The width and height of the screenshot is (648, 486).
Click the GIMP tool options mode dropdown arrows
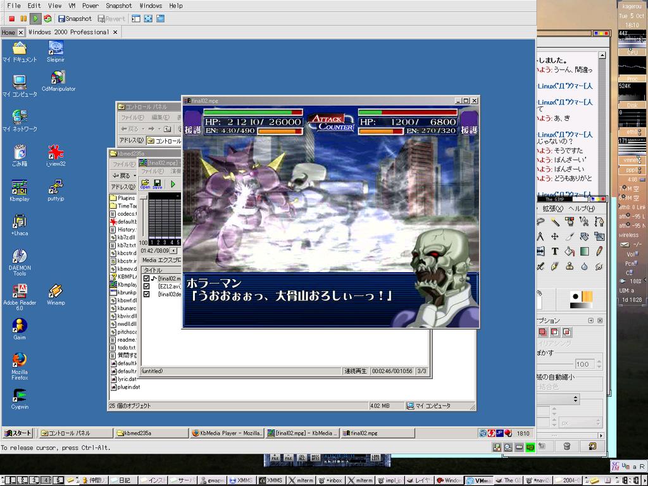(x=575, y=399)
